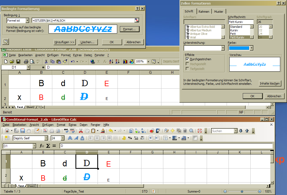Click the AutoSum sigma icon in Excel

(99, 62)
